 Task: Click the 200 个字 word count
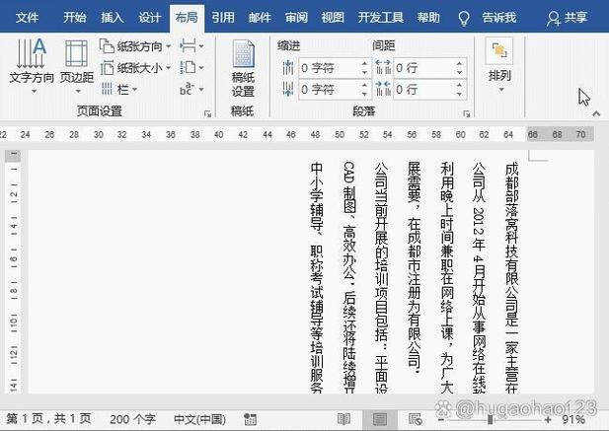pos(132,419)
